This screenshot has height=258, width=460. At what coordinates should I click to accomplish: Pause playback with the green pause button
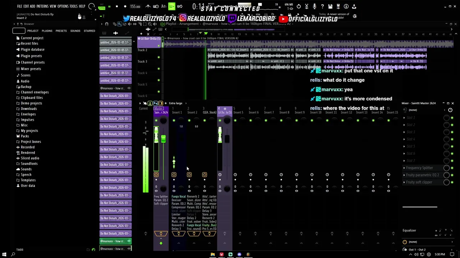pyautogui.click(x=109, y=6)
